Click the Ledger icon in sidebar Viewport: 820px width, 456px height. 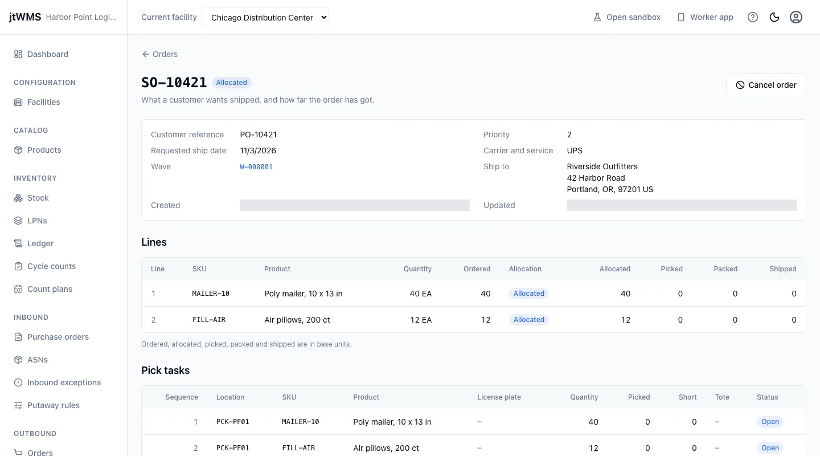pos(18,243)
